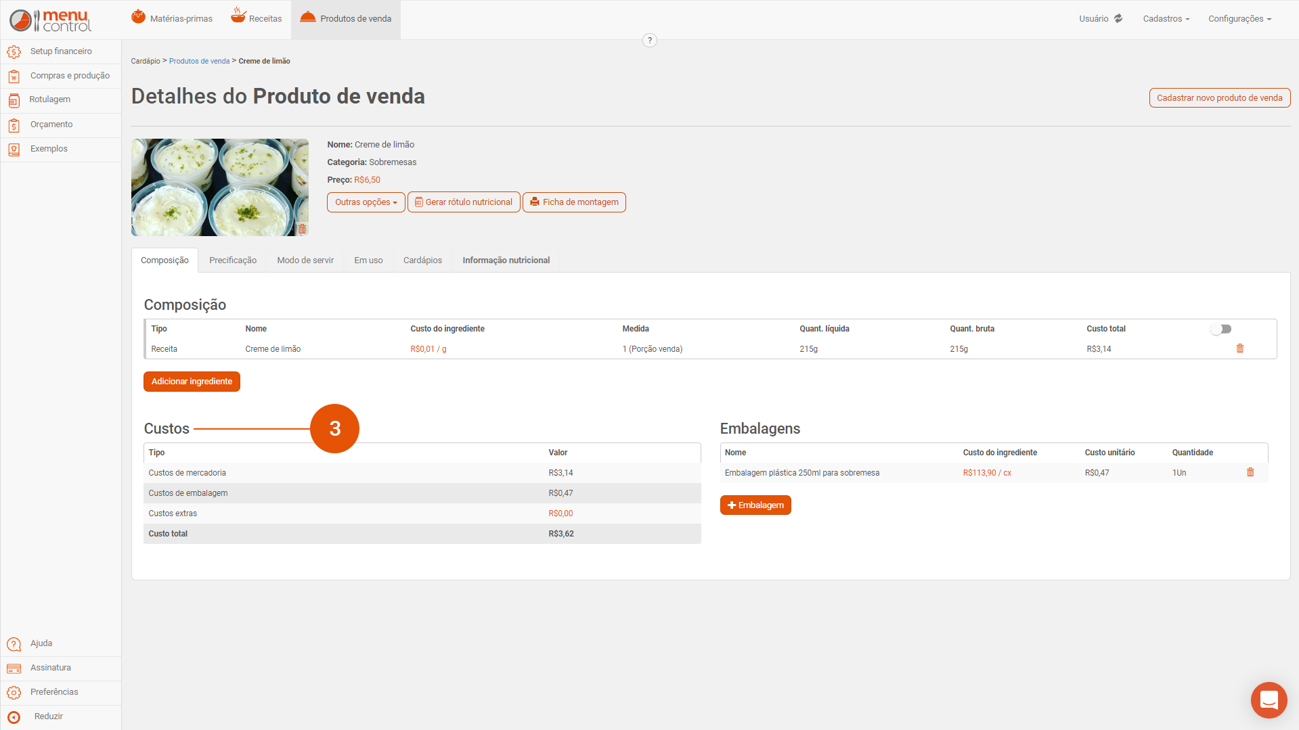Open Em uso tab

(x=368, y=260)
